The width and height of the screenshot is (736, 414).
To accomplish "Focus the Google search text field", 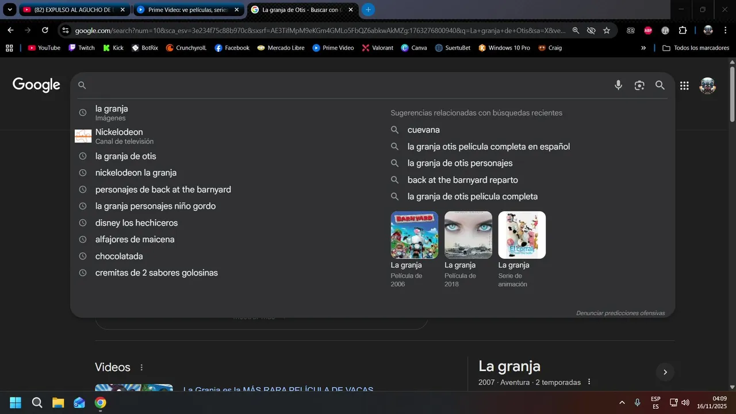I will [x=348, y=85].
